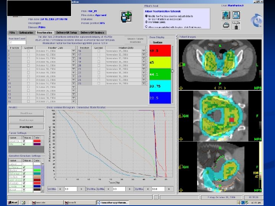
Task: Click the red 49.5 isodose color level
Action: pos(160,51)
